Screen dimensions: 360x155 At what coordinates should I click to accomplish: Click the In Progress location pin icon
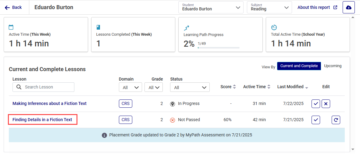(173, 104)
